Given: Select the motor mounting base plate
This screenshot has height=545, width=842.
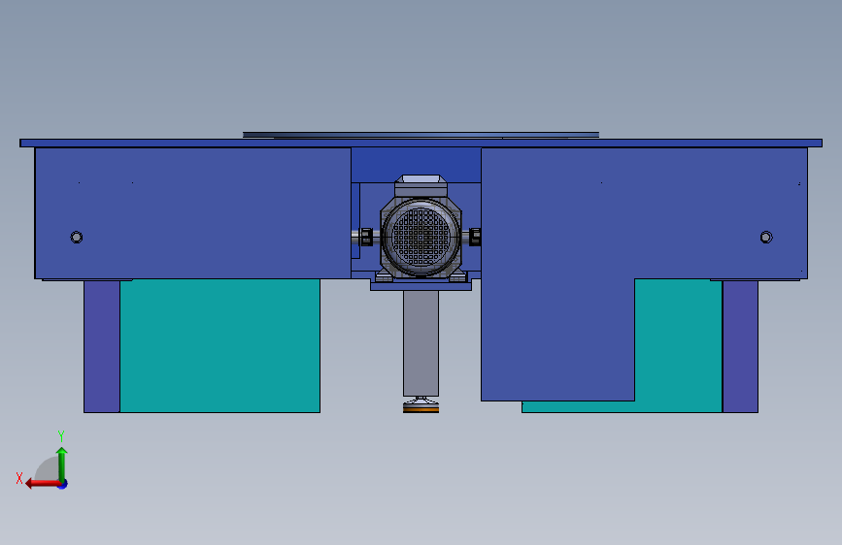Looking at the screenshot, I should pyautogui.click(x=421, y=286).
